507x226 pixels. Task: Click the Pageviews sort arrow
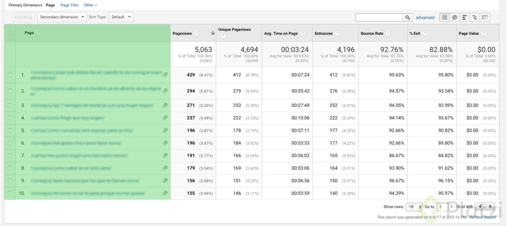pyautogui.click(x=213, y=33)
